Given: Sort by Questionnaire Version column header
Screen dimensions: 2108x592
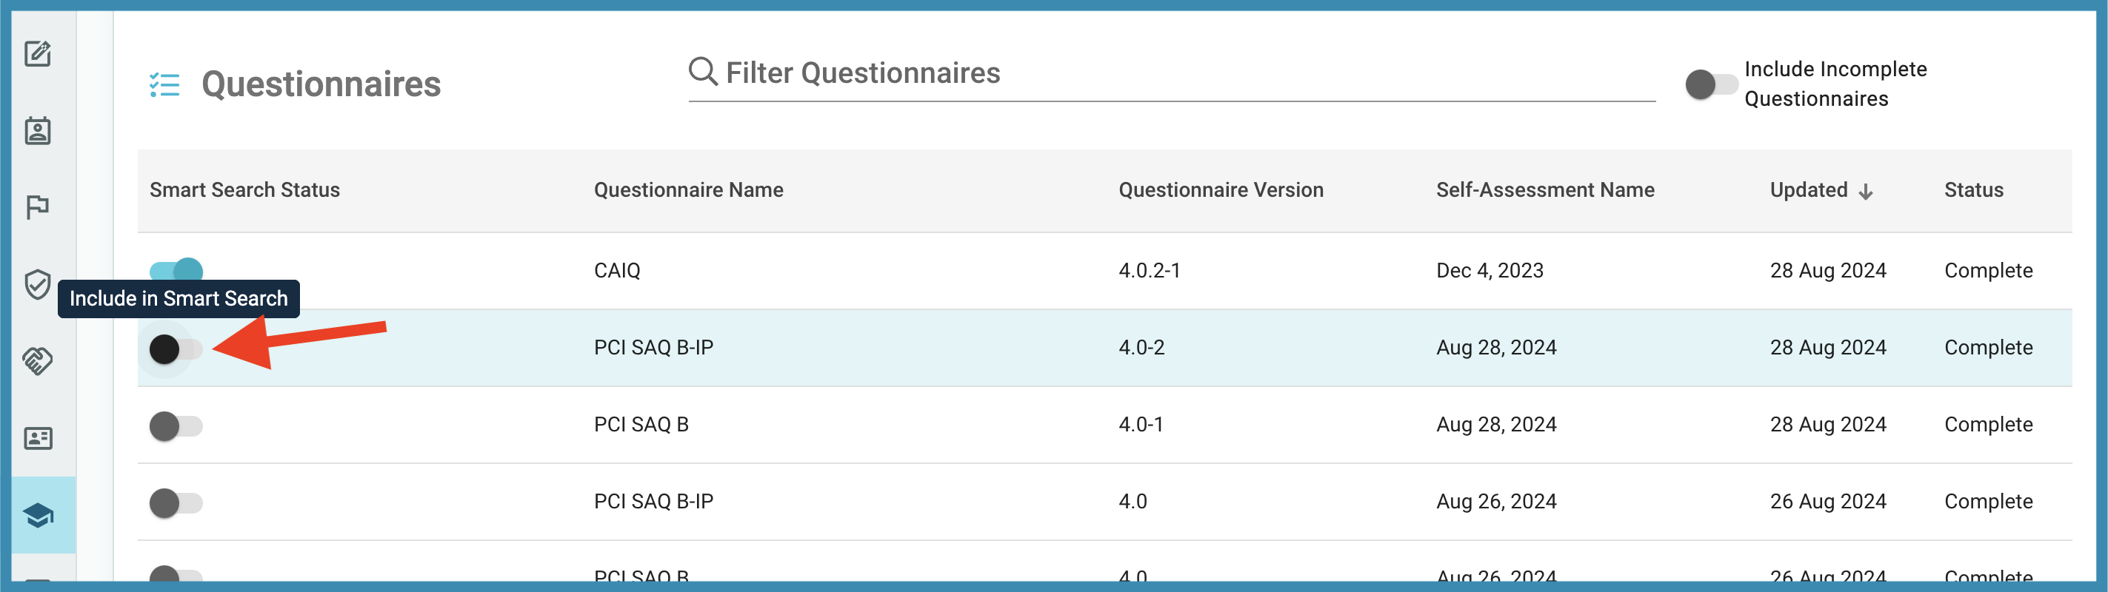Looking at the screenshot, I should [1220, 189].
